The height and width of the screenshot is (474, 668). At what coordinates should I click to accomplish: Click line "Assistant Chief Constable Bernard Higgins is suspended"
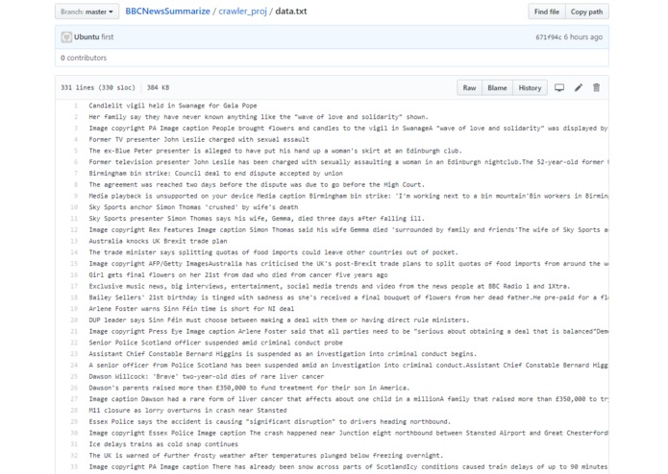click(283, 354)
